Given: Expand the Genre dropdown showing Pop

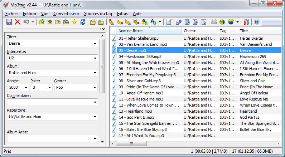Looking at the screenshot, I should [x=95, y=88].
